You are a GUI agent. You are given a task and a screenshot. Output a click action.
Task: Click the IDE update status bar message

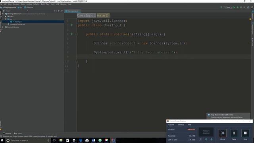[30, 136]
